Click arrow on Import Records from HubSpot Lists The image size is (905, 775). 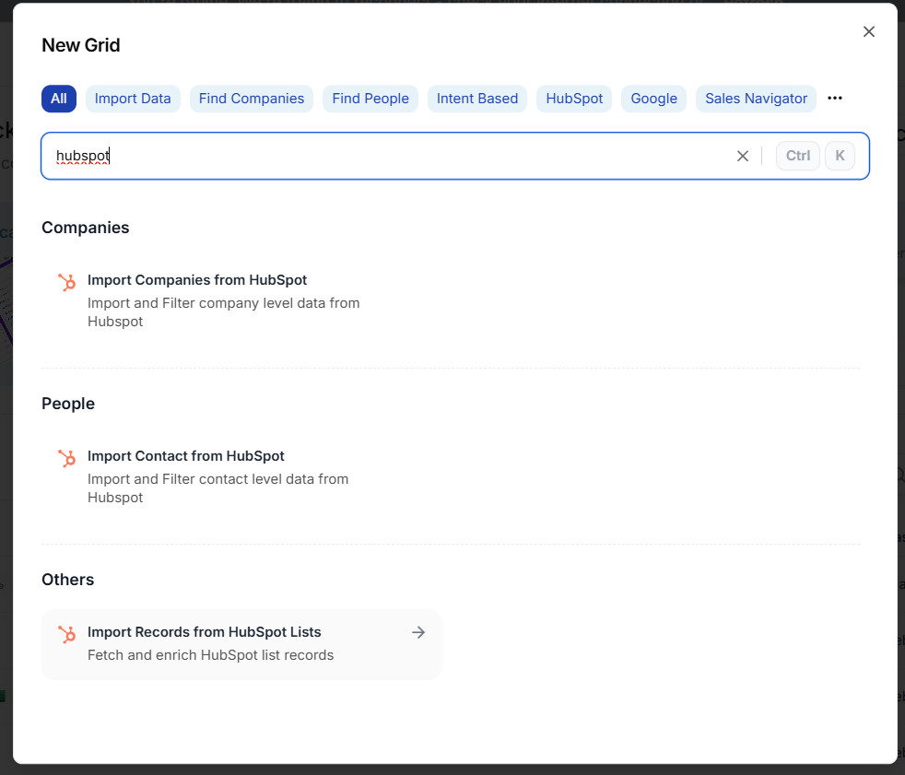coord(418,632)
